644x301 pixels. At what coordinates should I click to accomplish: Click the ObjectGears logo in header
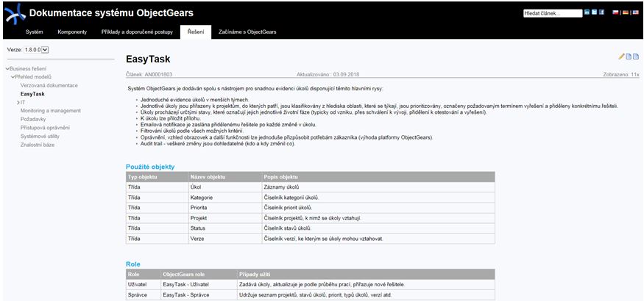tap(14, 12)
